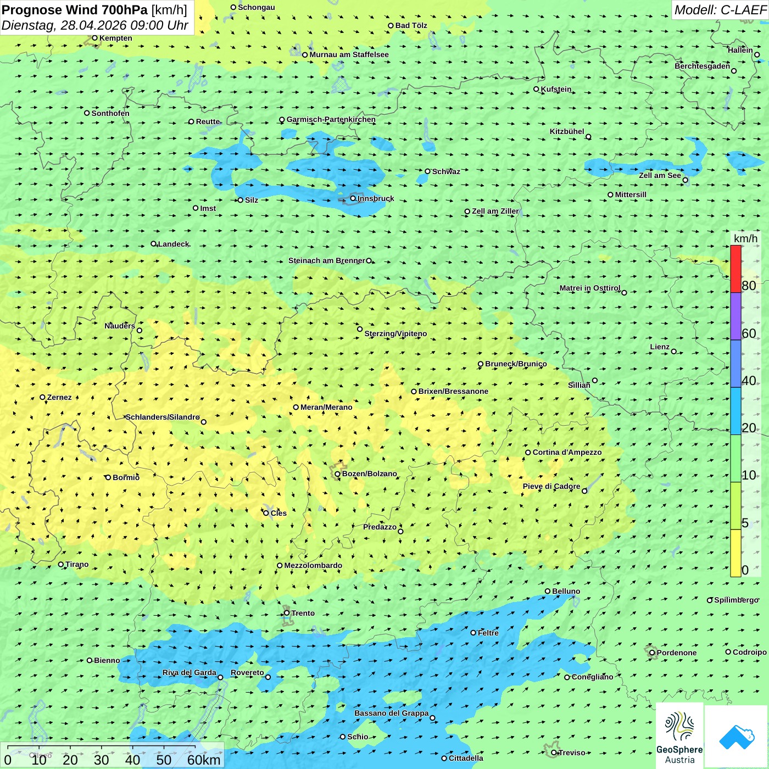
Task: Click the Berchtesgaden label
Action: click(x=702, y=66)
